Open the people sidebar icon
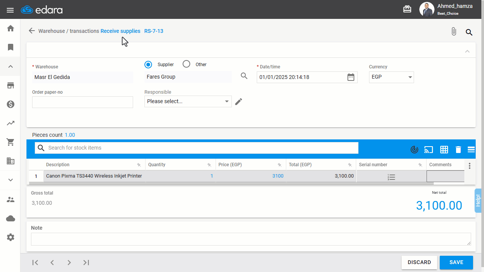This screenshot has width=484, height=272. 11,199
